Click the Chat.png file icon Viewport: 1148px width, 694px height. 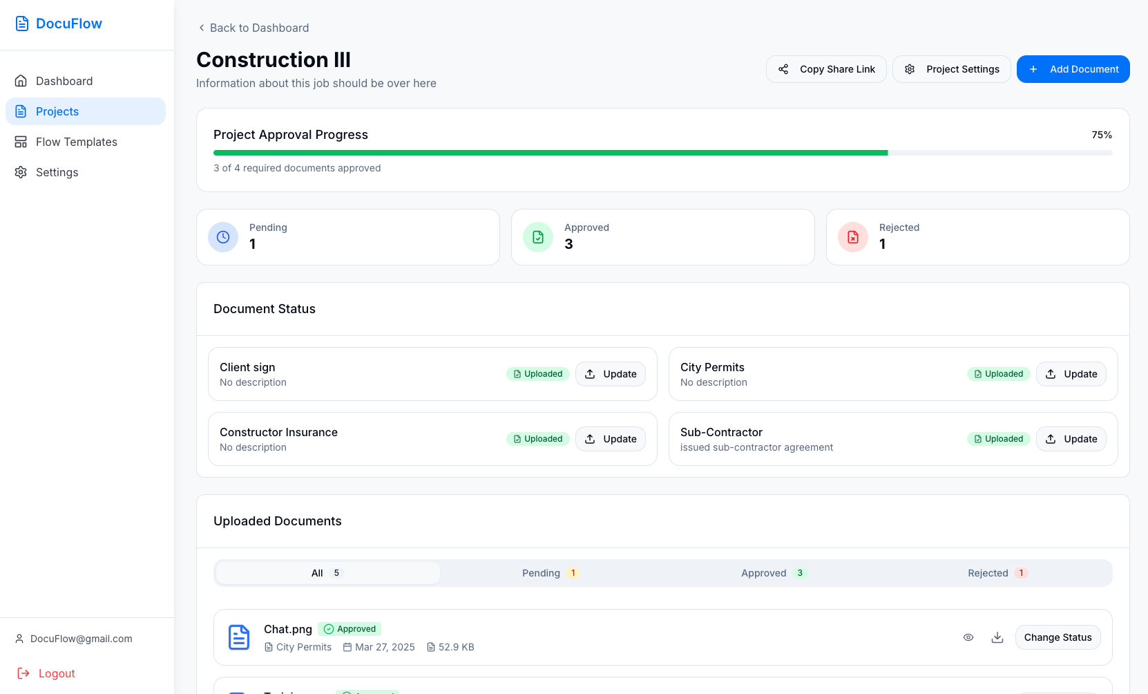pyautogui.click(x=239, y=637)
